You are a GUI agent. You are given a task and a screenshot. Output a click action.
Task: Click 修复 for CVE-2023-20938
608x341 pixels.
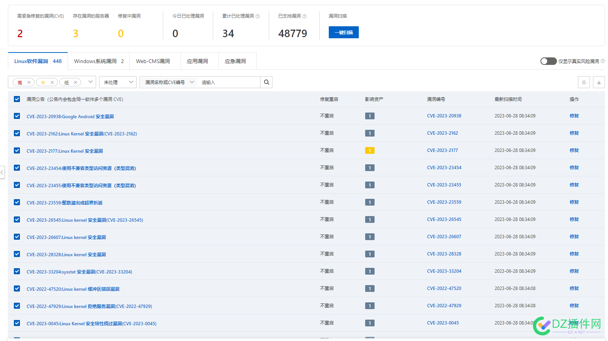[574, 116]
